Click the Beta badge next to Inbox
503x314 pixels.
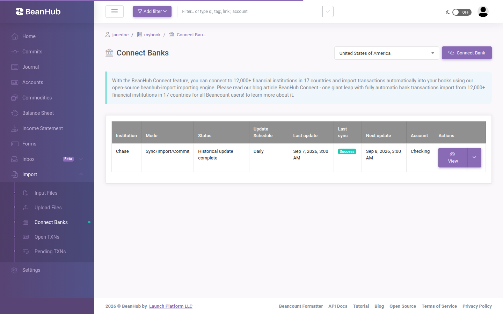point(68,159)
